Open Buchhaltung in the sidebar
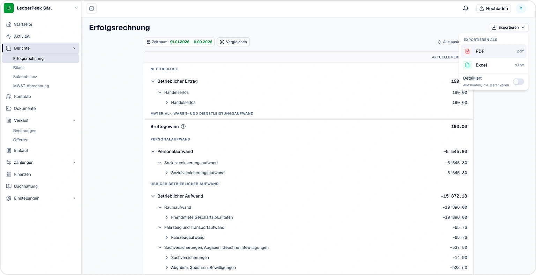 coord(40,186)
